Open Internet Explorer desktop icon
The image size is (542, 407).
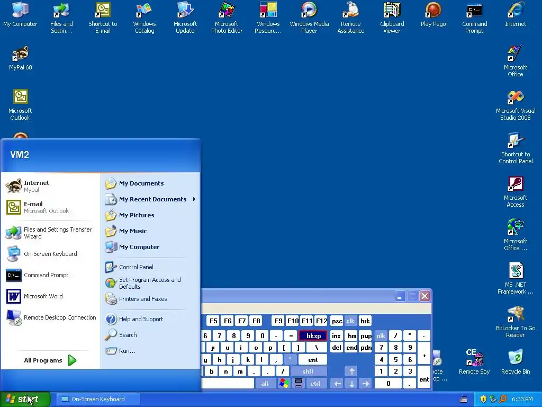516,14
